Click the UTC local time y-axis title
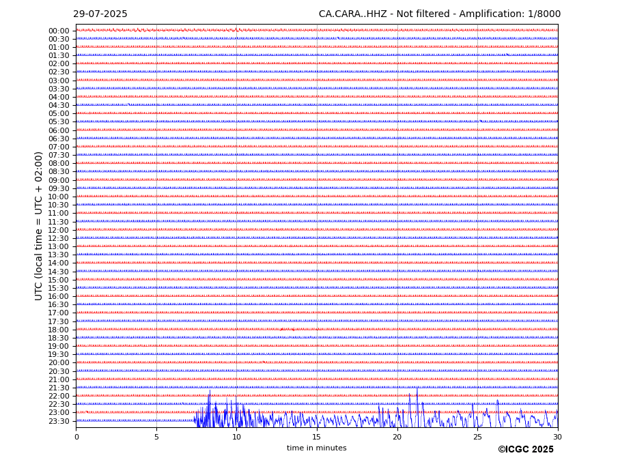Image resolution: width=633 pixels, height=475 pixels. [x=38, y=226]
